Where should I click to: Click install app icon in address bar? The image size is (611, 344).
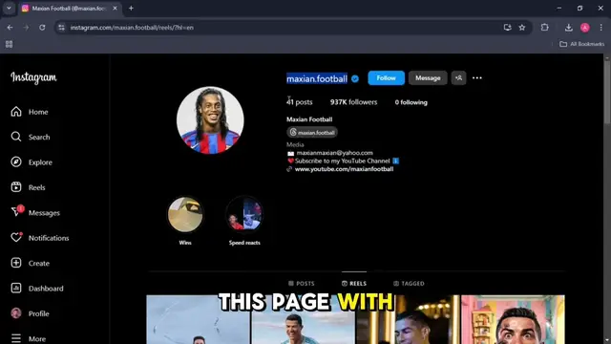click(x=507, y=28)
